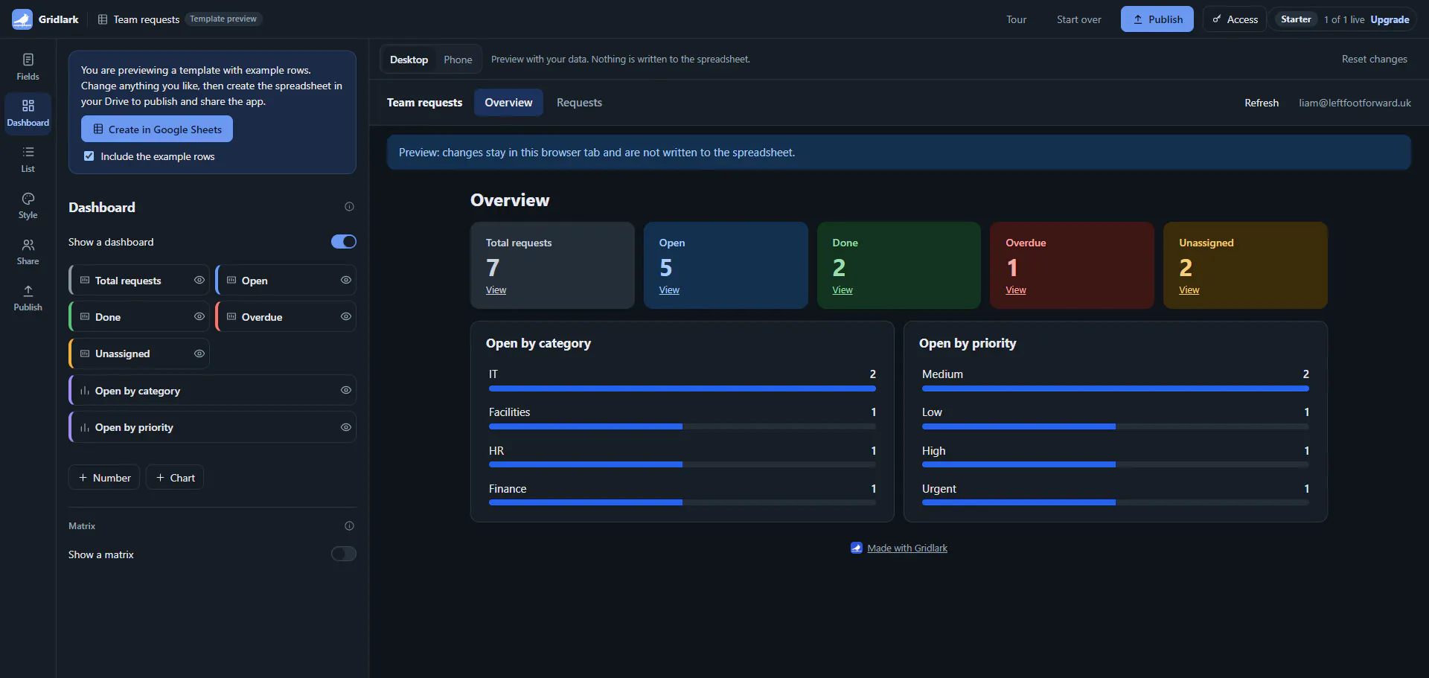This screenshot has width=1429, height=678.
Task: Hide the Open tile with eye icon
Action: tap(346, 281)
